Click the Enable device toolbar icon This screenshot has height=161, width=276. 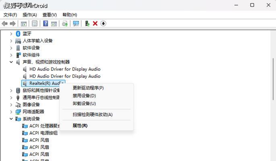(87, 24)
